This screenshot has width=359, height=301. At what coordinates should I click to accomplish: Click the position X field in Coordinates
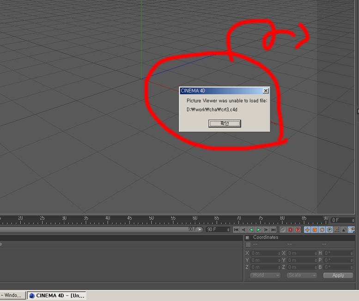point(265,253)
